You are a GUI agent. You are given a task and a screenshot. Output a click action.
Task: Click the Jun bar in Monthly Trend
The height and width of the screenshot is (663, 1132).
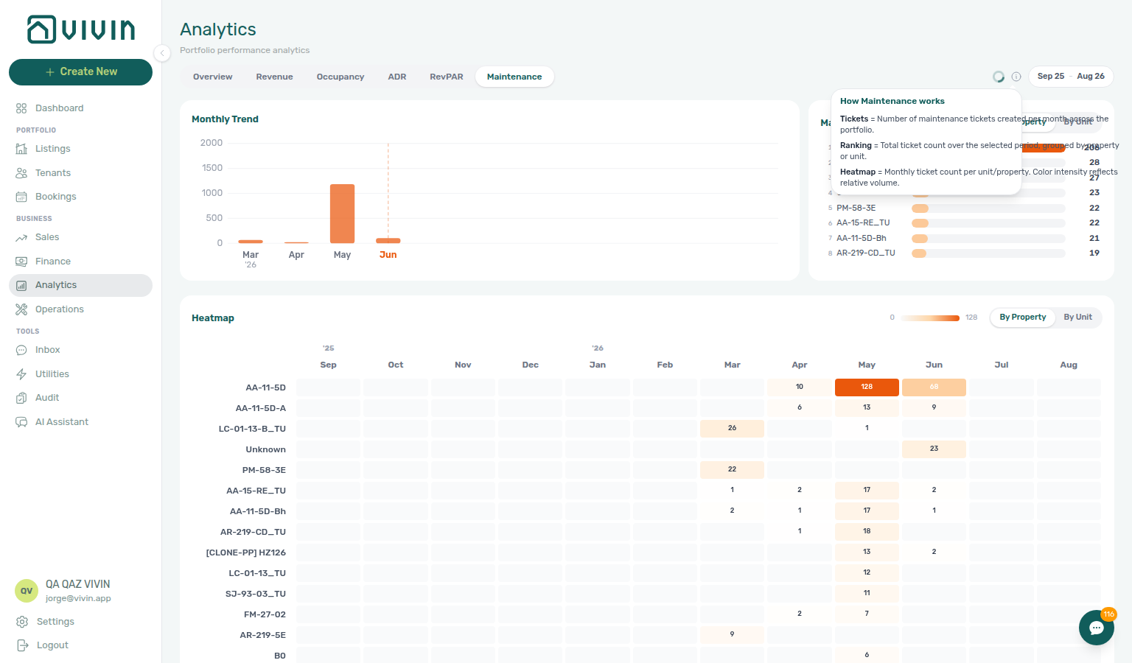tap(388, 241)
